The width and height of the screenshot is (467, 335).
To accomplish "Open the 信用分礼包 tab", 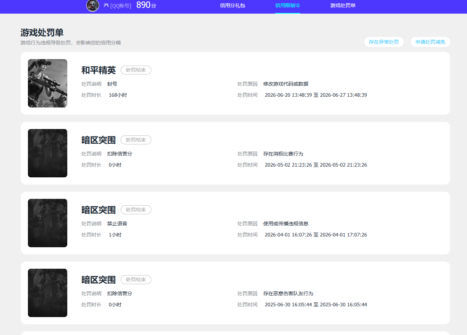I will click(x=233, y=5).
